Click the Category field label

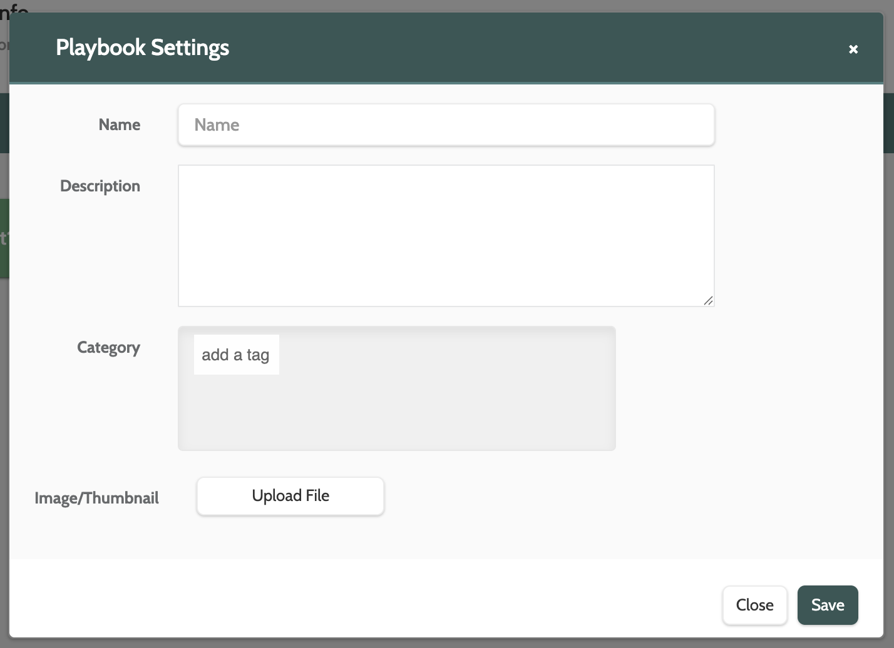point(108,348)
